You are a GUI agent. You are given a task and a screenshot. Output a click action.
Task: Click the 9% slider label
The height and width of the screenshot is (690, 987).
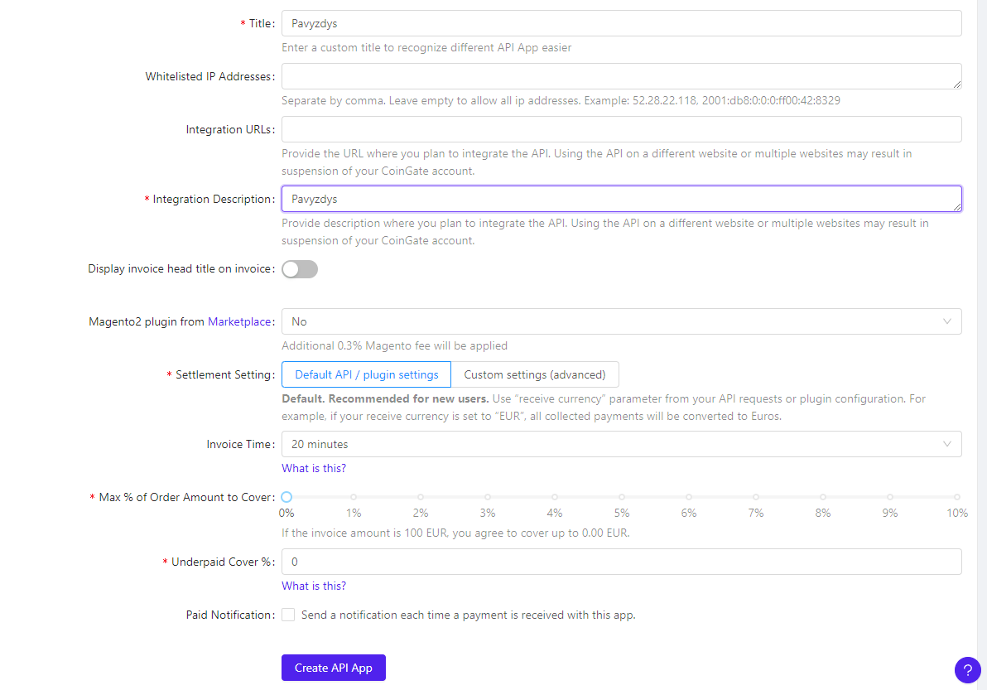[x=890, y=513]
